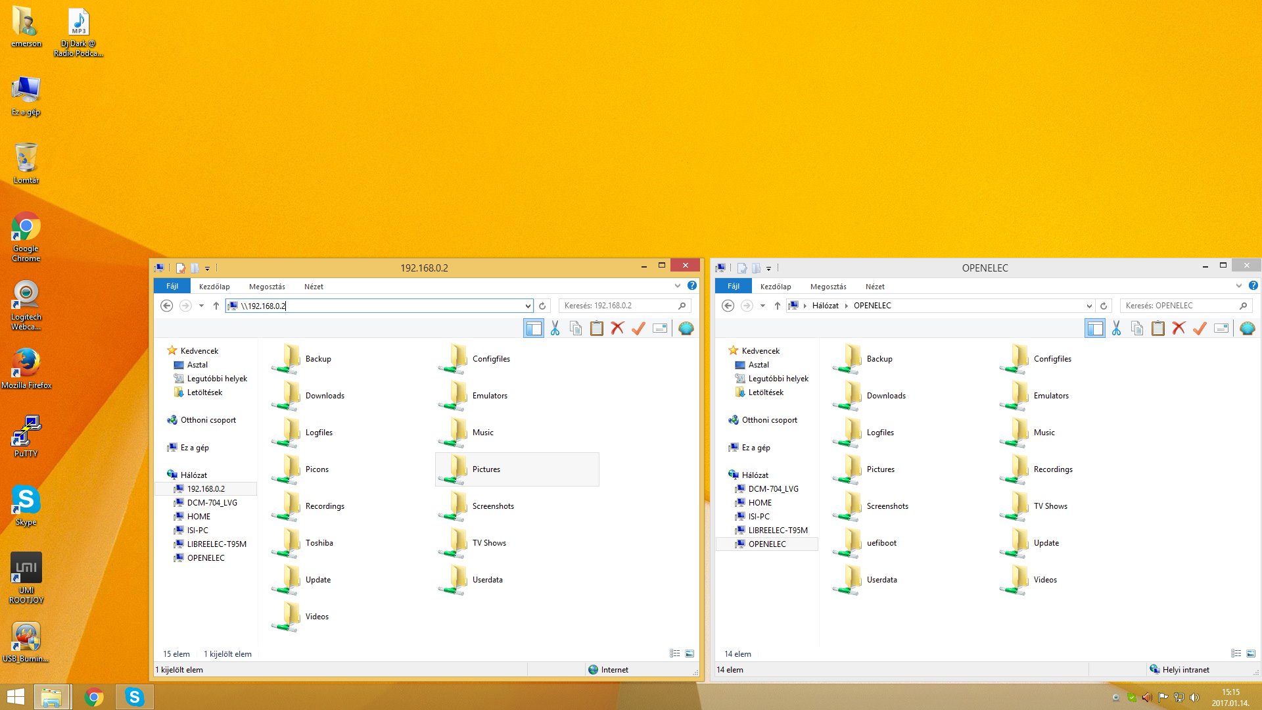Open Quick Access Toolbar dropdown in 192.168.0.2 window
1262x710 pixels.
click(x=207, y=268)
